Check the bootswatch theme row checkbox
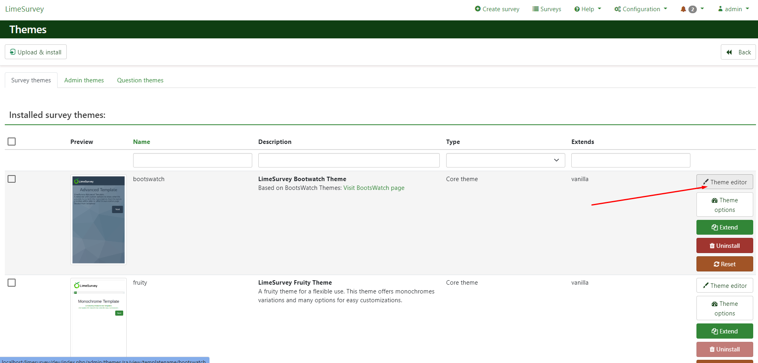Screen dimensions: 758x363 pyautogui.click(x=12, y=179)
